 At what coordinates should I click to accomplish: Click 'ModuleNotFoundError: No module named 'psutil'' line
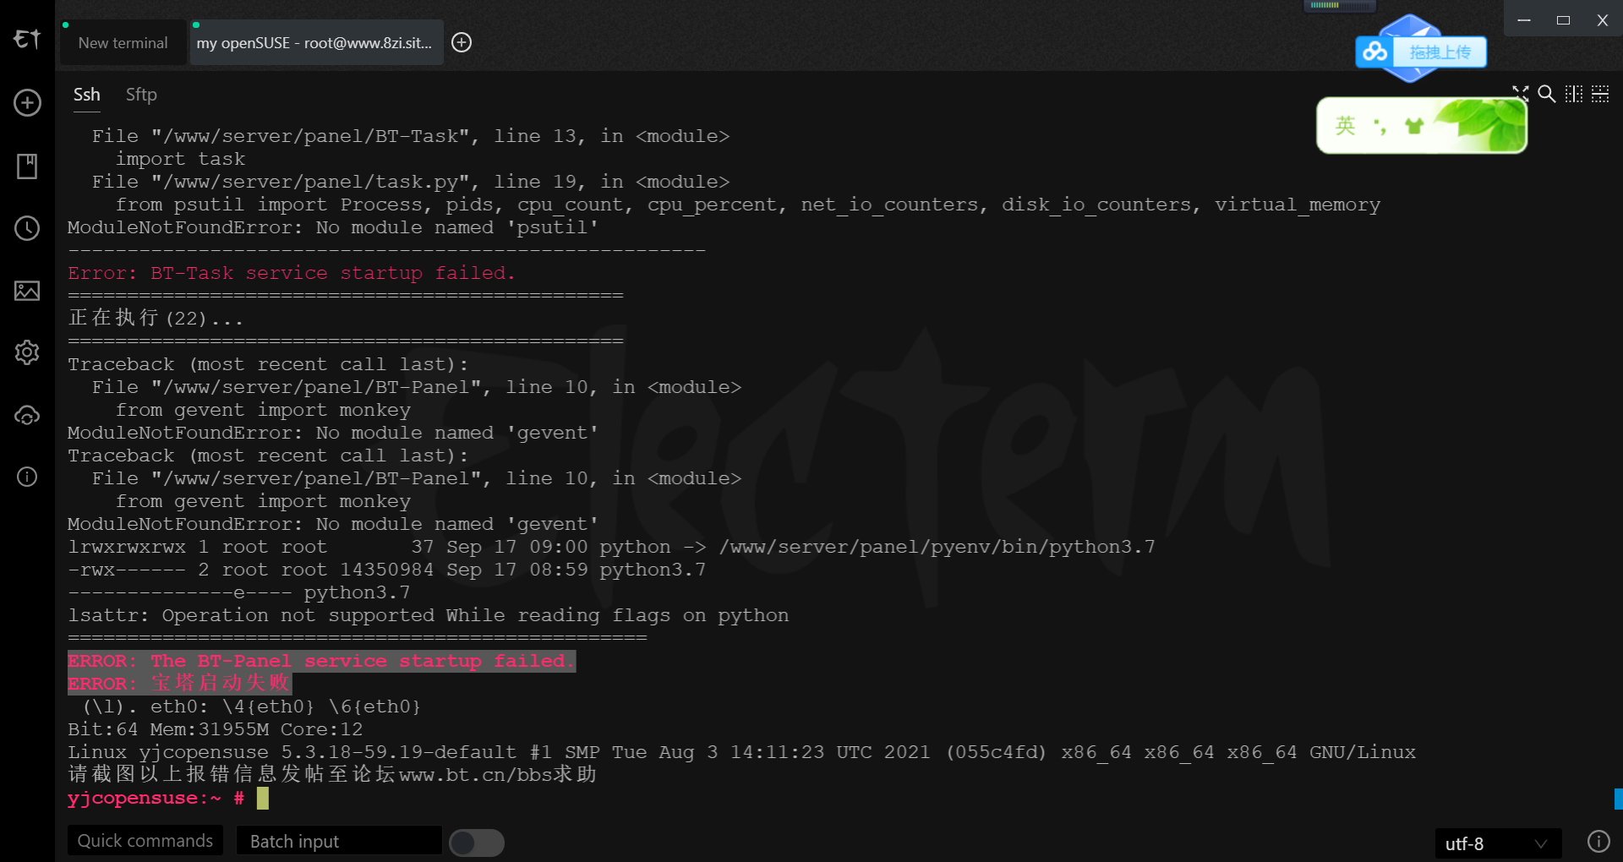333,227
